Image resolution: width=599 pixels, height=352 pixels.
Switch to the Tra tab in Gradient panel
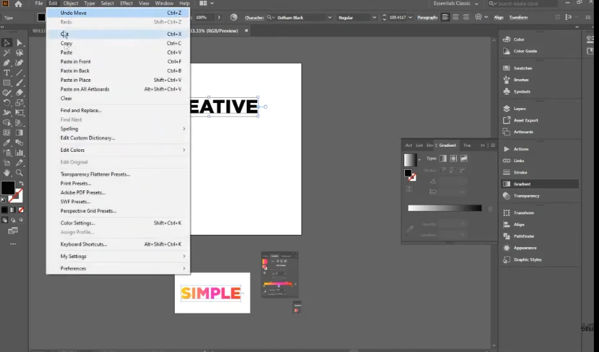point(467,145)
